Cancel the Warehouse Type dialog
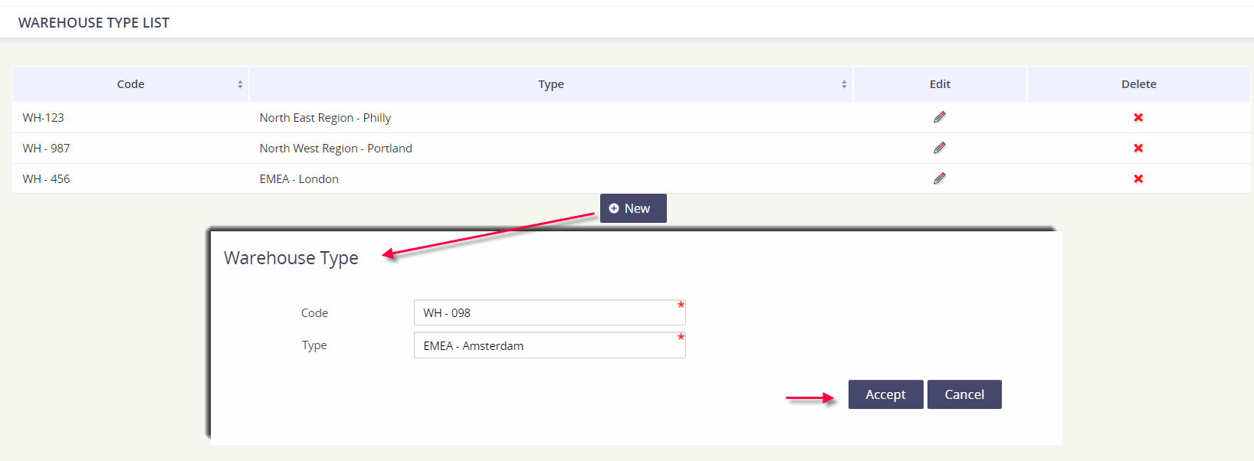Screen dimensions: 1254x461 tap(964, 394)
